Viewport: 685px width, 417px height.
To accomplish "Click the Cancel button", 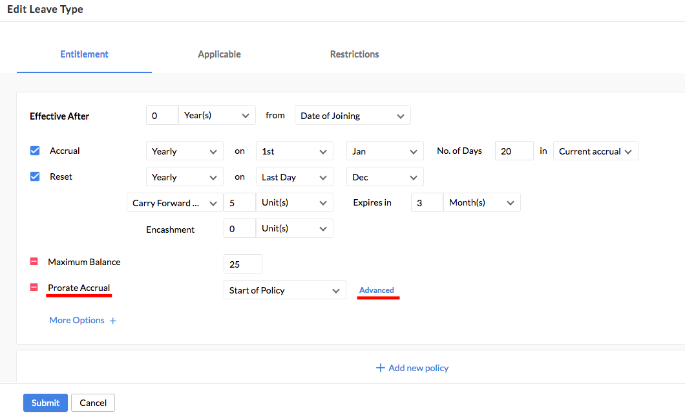I will point(93,403).
